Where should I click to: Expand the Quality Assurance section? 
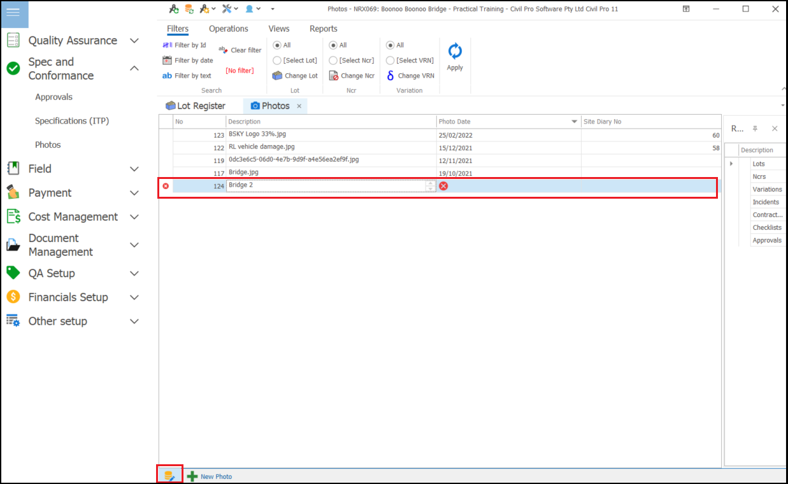pos(134,41)
